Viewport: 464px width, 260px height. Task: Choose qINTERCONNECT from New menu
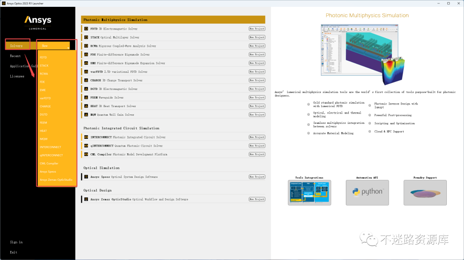click(51, 155)
